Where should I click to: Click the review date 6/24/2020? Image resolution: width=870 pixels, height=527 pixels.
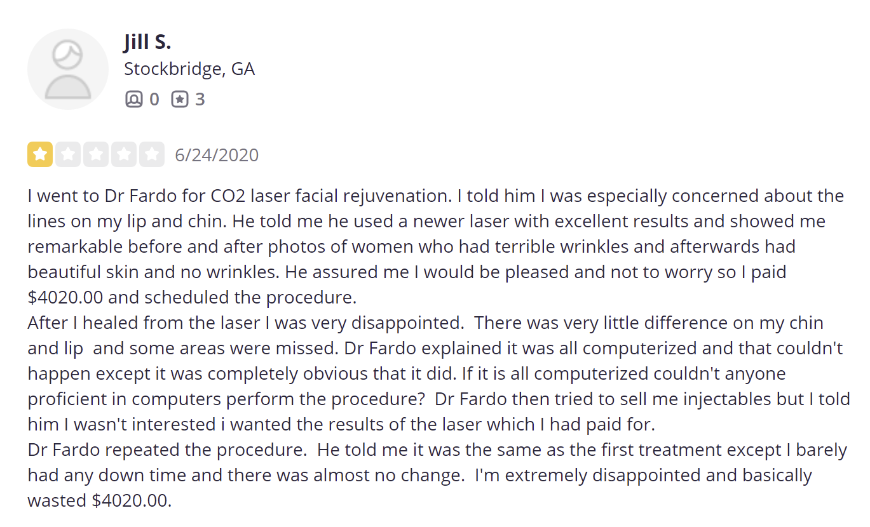click(x=217, y=155)
